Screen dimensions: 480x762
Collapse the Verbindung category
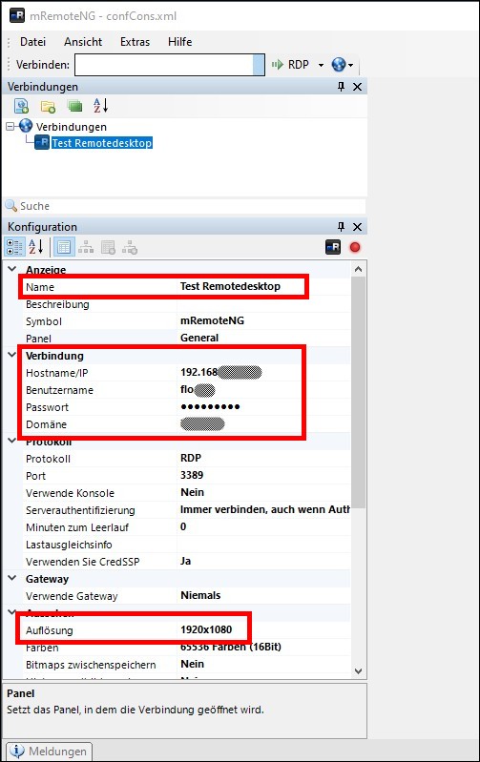(x=12, y=355)
